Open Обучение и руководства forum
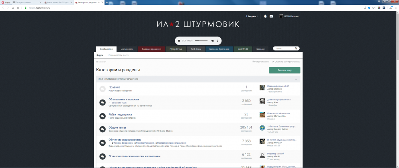 tap(125, 140)
